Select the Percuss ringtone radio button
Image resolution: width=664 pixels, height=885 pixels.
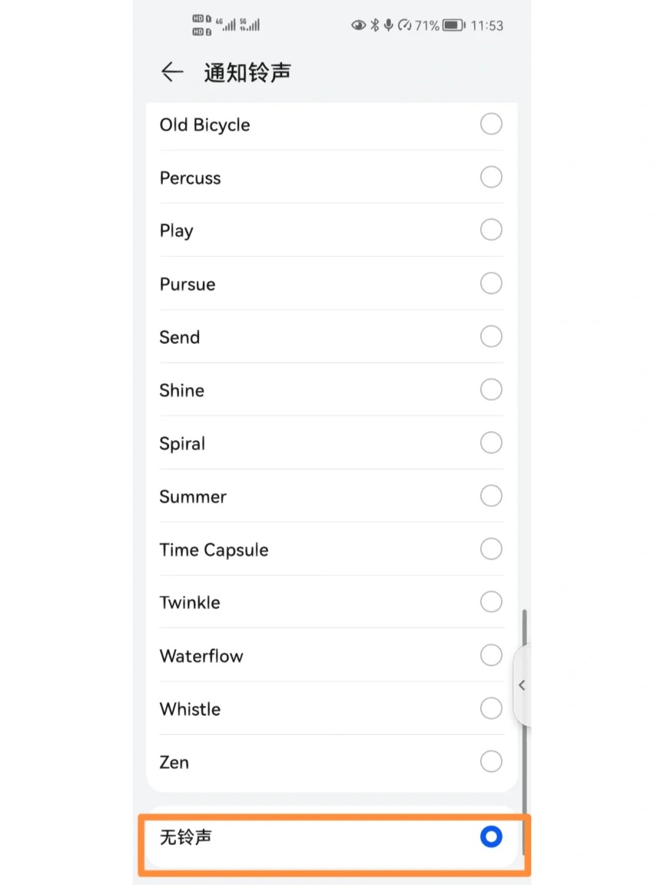(x=491, y=177)
